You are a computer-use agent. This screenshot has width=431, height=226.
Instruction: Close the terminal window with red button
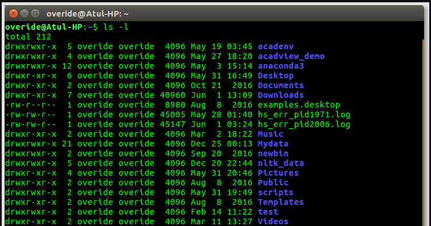(13, 13)
